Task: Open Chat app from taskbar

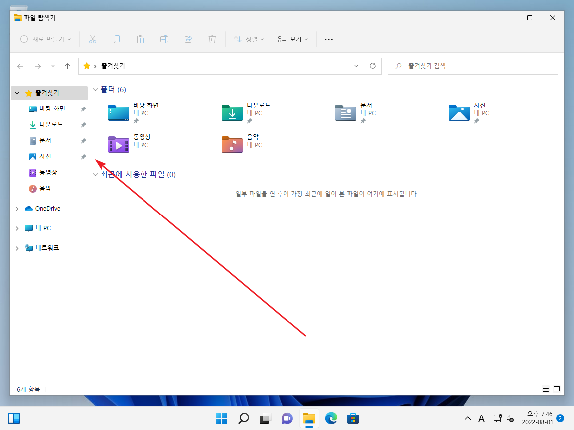Action: click(x=287, y=418)
